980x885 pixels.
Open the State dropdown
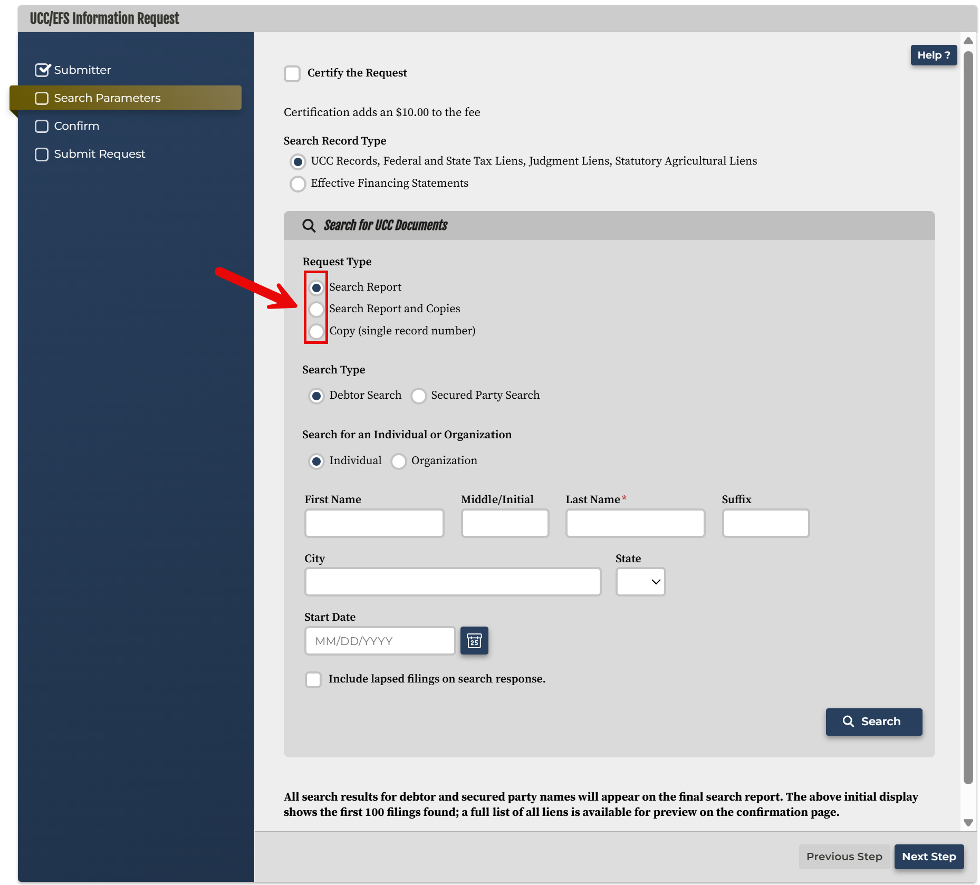coord(640,582)
